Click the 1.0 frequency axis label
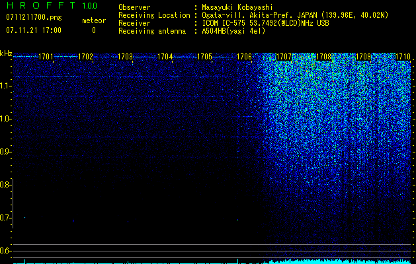416x264 pixels. tap(5, 119)
